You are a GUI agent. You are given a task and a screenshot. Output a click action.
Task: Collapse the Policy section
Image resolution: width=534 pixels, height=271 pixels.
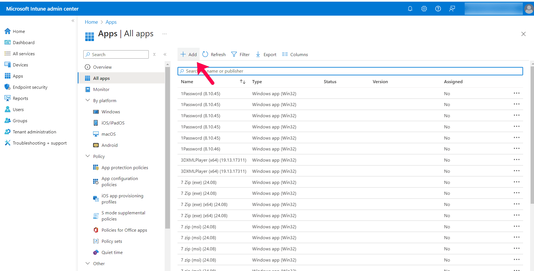pyautogui.click(x=88, y=156)
